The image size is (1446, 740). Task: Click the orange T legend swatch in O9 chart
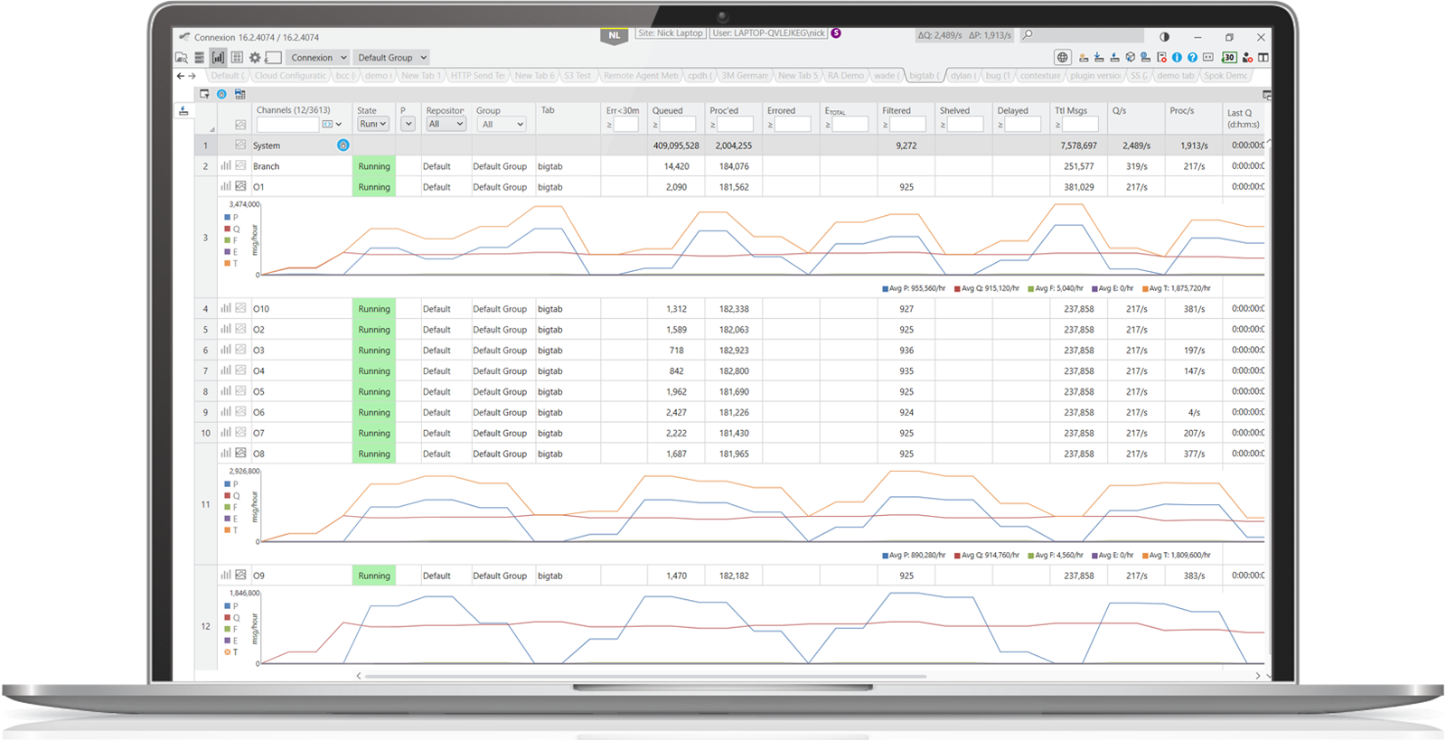click(x=228, y=652)
